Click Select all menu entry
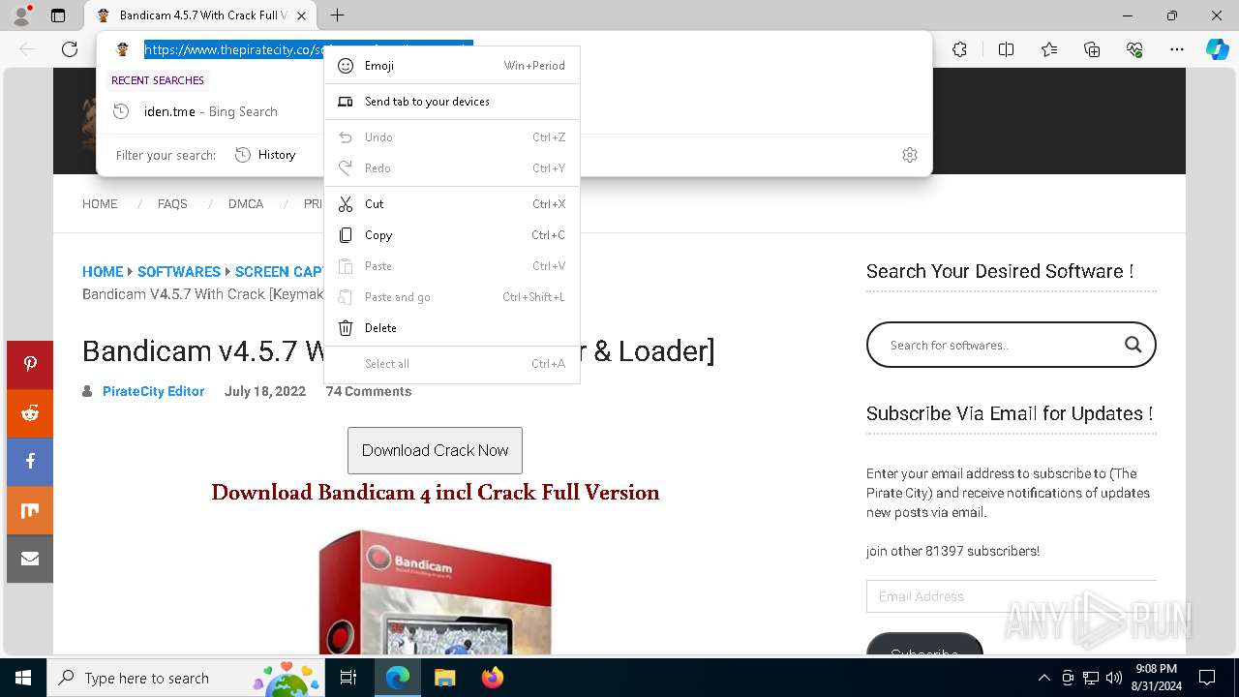The width and height of the screenshot is (1239, 697). 451,364
